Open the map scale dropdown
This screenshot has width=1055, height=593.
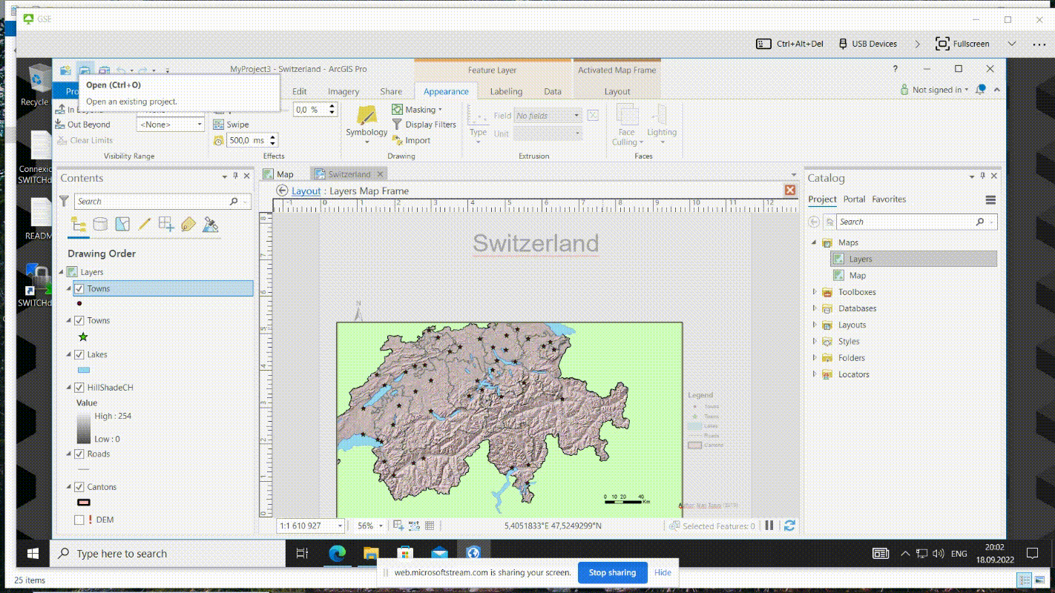coord(341,526)
